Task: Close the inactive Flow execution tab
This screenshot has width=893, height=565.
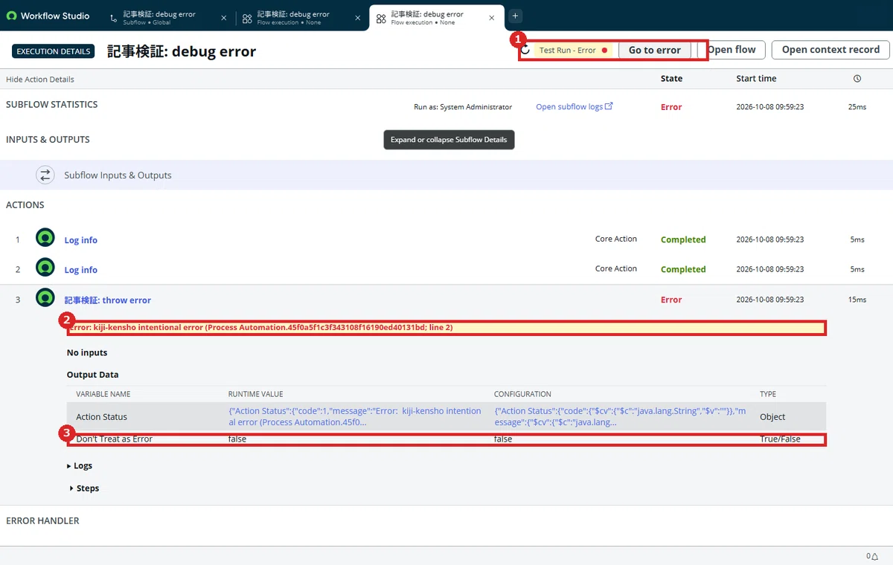Action: tap(357, 17)
